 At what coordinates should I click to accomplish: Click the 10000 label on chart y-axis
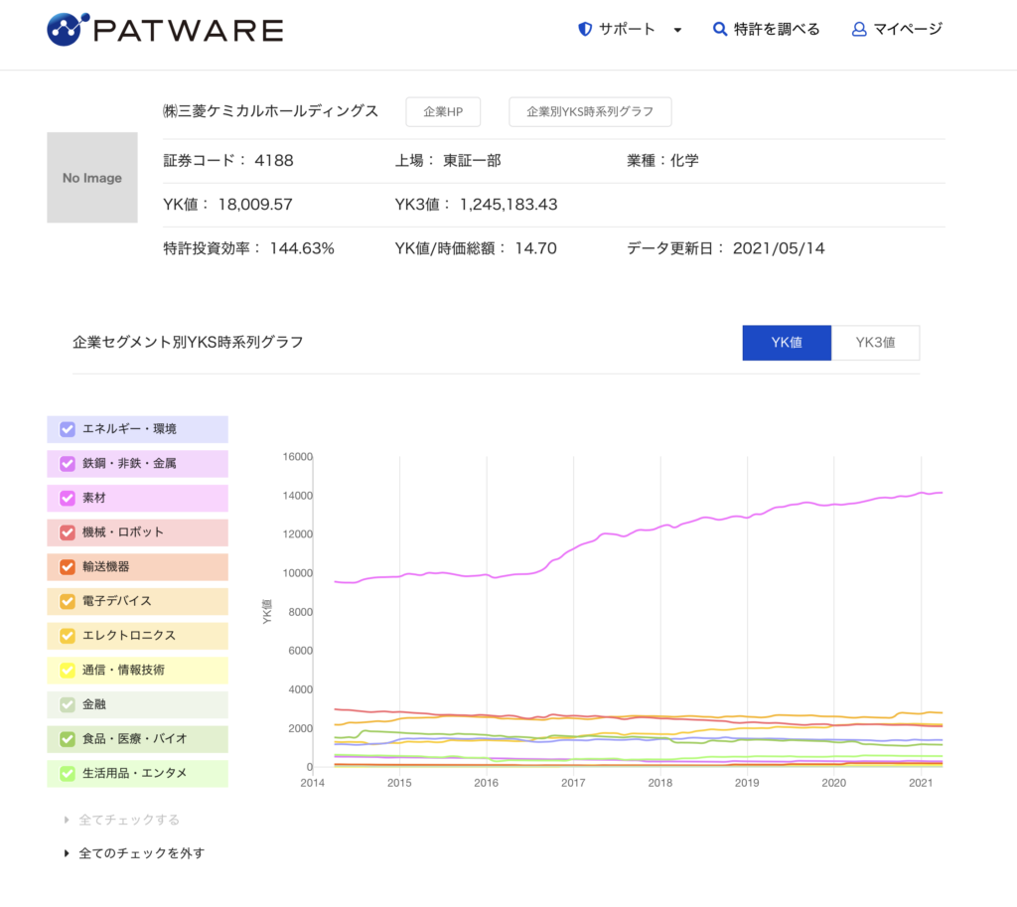[x=298, y=573]
